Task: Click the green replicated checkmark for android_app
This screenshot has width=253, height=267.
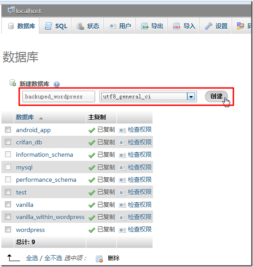Action: pyautogui.click(x=92, y=130)
